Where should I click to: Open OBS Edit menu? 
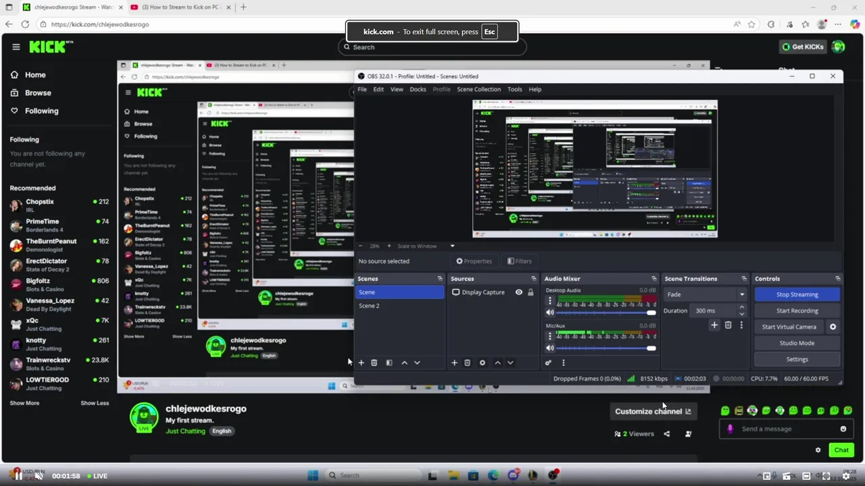[378, 89]
